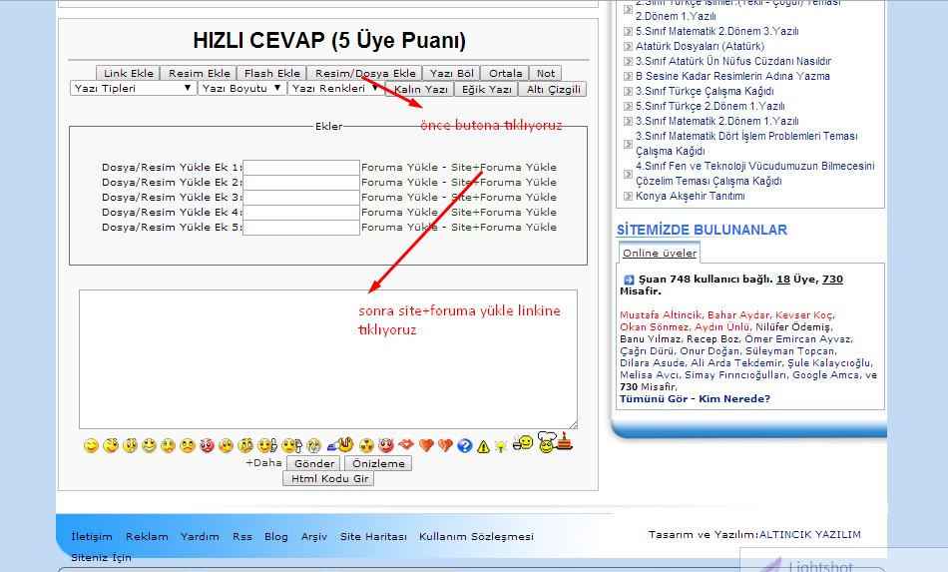Apply Kalın Yazı bold formatting
This screenshot has width=948, height=572.
coord(420,89)
